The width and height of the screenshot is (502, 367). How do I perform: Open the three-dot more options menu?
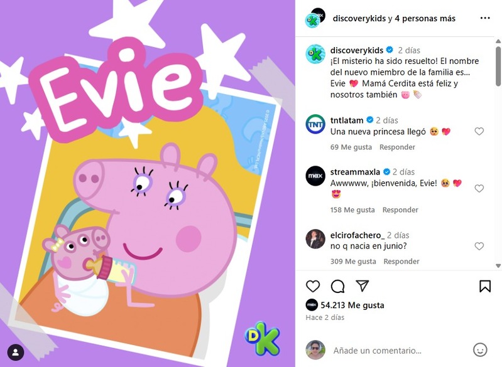pyautogui.click(x=485, y=18)
